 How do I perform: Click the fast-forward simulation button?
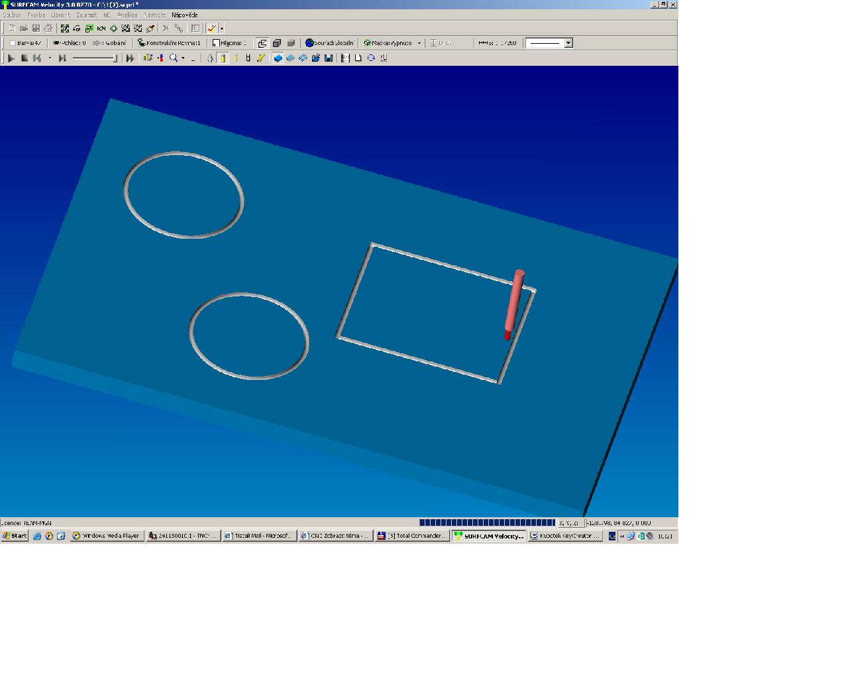coord(130,58)
